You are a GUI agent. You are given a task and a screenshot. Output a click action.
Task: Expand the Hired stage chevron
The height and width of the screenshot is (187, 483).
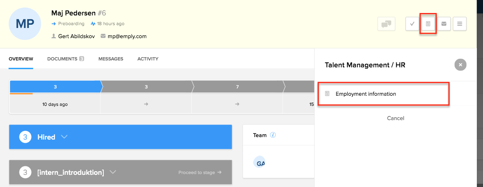click(x=64, y=137)
